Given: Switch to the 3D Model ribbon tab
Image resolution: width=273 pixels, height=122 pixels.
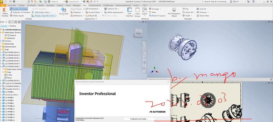Looking at the screenshot, I should click(31, 5).
